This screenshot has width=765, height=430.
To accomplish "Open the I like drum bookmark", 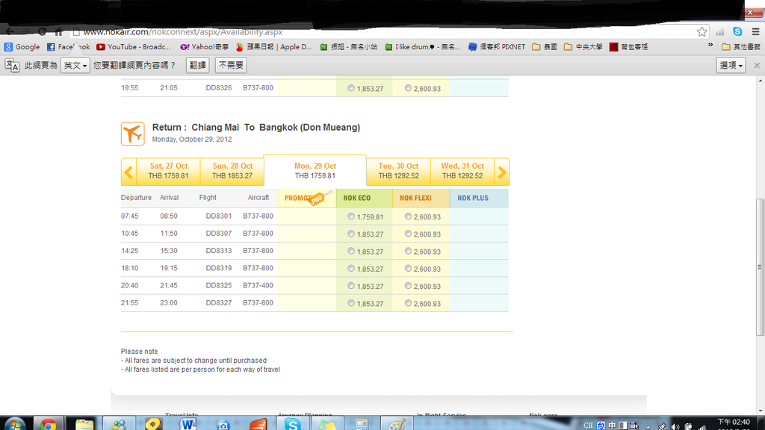I will pos(422,47).
